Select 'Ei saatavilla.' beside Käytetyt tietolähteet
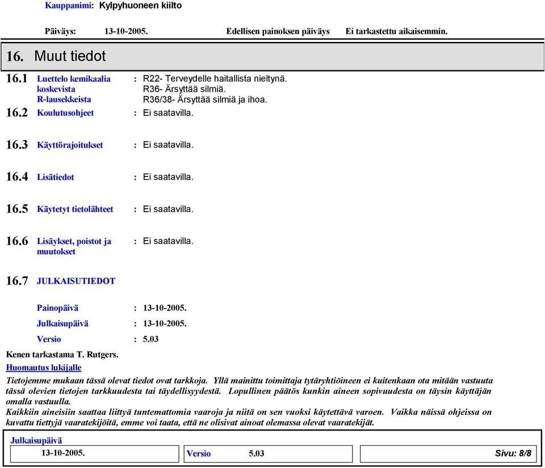 click(168, 209)
